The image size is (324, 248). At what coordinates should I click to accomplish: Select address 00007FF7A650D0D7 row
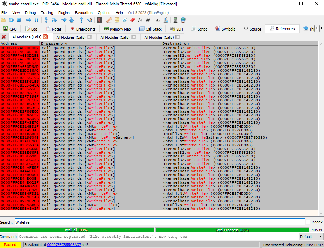tap(159, 48)
